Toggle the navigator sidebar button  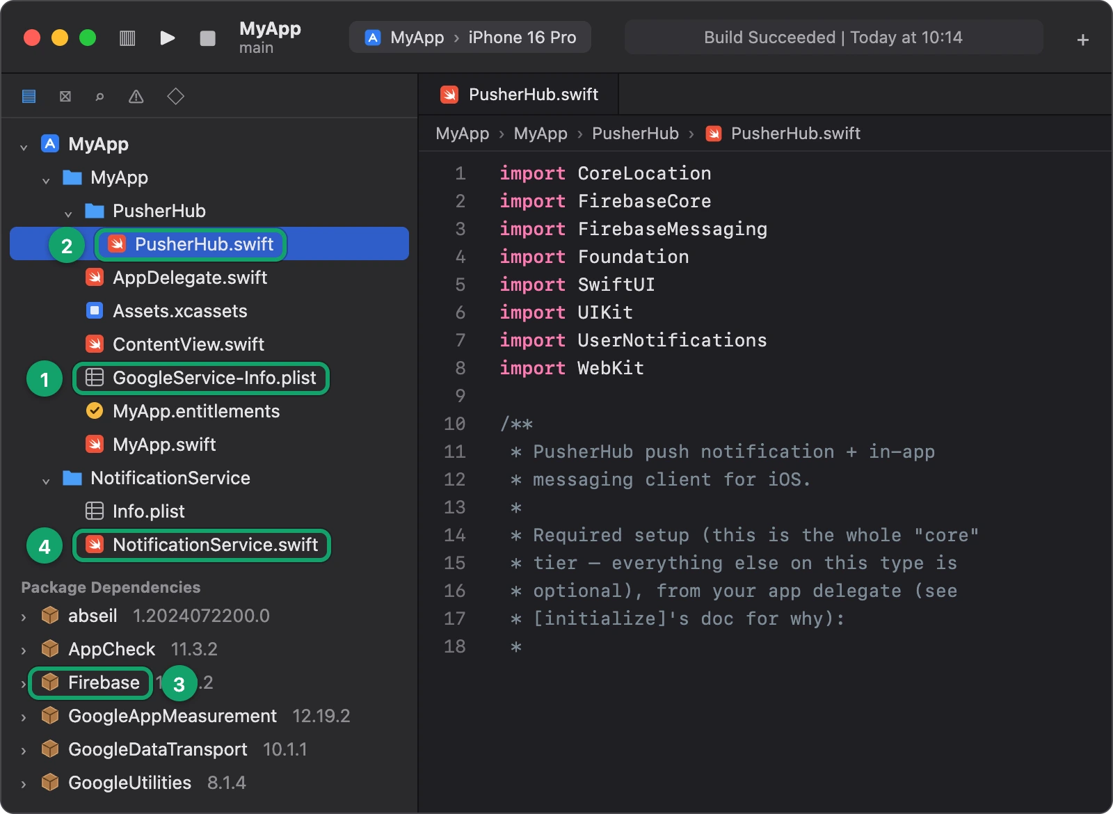pos(127,38)
